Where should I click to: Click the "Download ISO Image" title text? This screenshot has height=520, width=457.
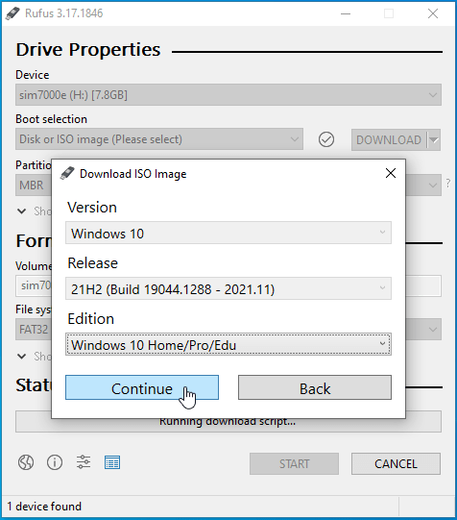tap(133, 174)
